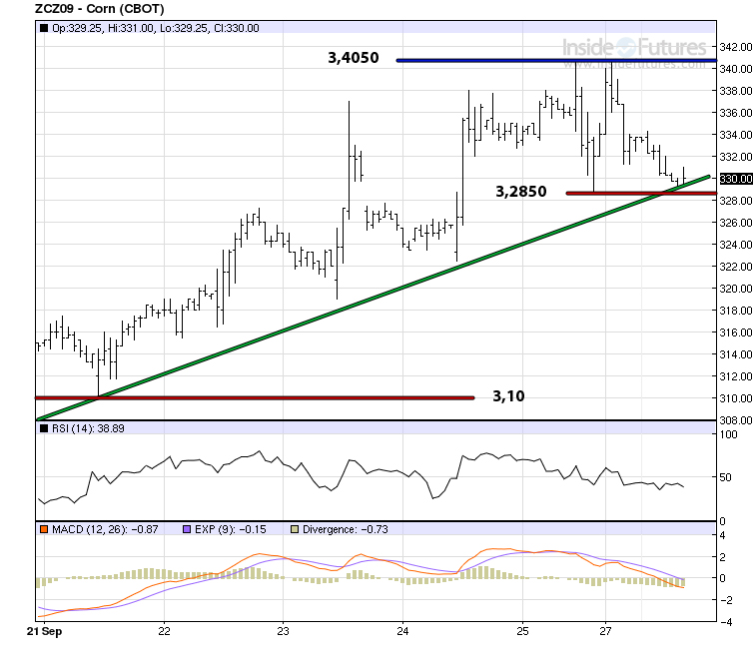The height and width of the screenshot is (662, 754).
Task: Click the 21 Sep date label
Action: (x=43, y=631)
